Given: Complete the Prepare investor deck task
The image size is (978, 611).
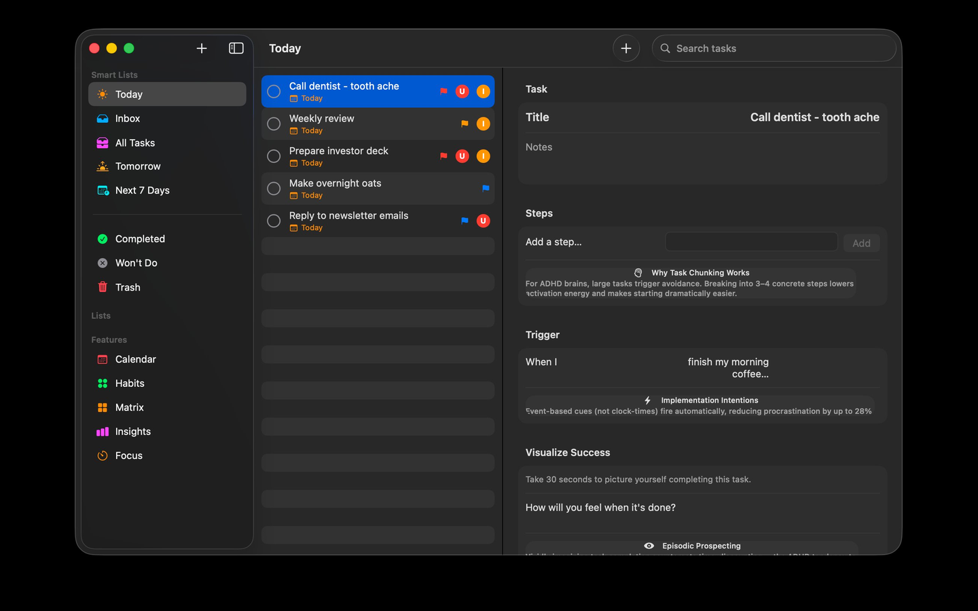Looking at the screenshot, I should [x=274, y=156].
